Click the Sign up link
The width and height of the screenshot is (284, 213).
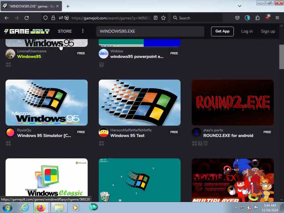(x=268, y=31)
